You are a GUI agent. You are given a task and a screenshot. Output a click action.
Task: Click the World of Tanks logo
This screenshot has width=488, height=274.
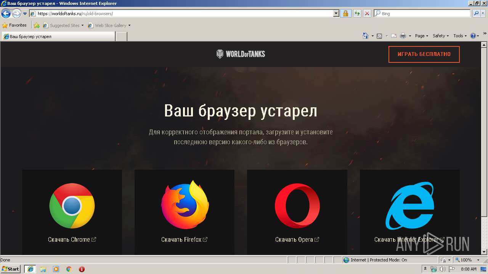click(x=241, y=54)
